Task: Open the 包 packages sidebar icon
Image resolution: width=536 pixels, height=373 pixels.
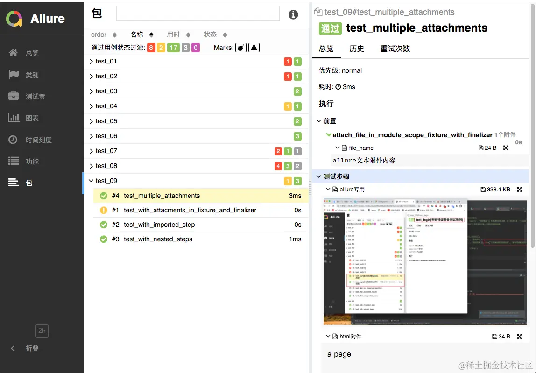Action: 14,183
